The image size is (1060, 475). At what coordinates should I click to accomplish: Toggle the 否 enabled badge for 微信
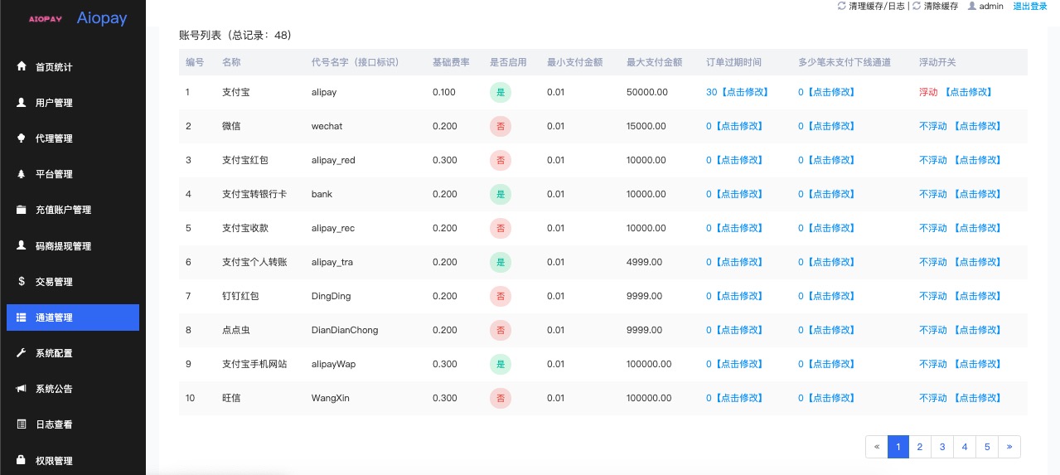click(501, 126)
